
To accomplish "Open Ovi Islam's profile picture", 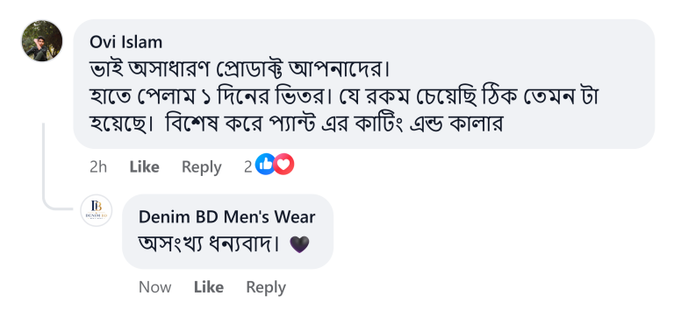I will coord(42,41).
